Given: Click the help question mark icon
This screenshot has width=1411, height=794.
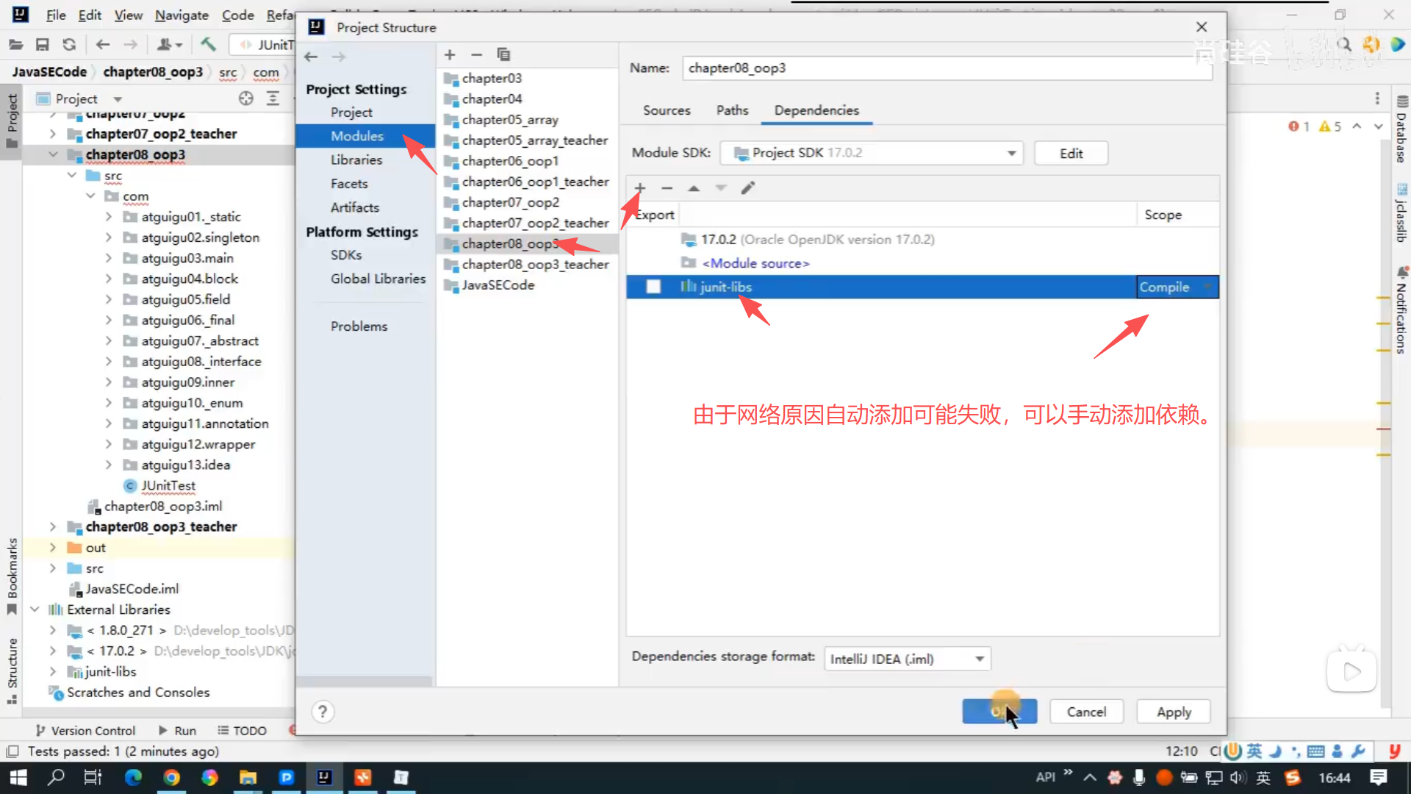Looking at the screenshot, I should 322,712.
